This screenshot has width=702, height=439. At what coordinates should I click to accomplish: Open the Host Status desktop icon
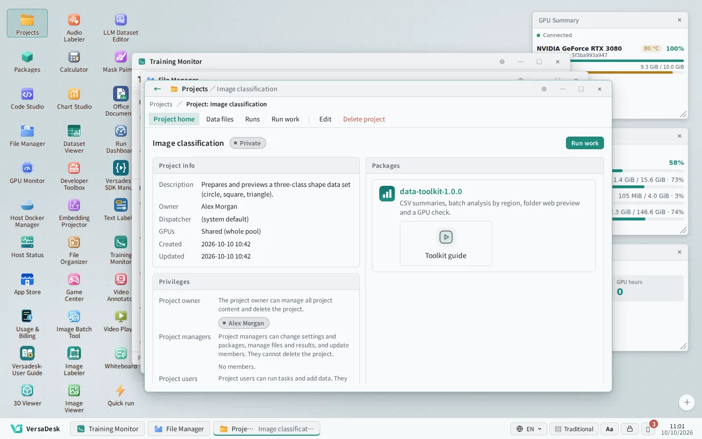(x=27, y=247)
